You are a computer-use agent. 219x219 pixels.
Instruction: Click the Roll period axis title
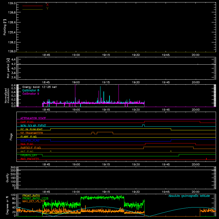coord(8,68)
